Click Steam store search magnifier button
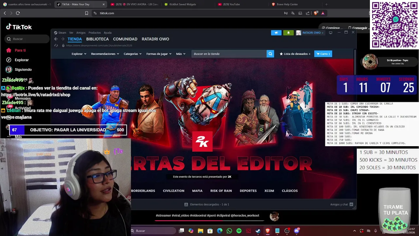This screenshot has width=419, height=236. (x=270, y=54)
